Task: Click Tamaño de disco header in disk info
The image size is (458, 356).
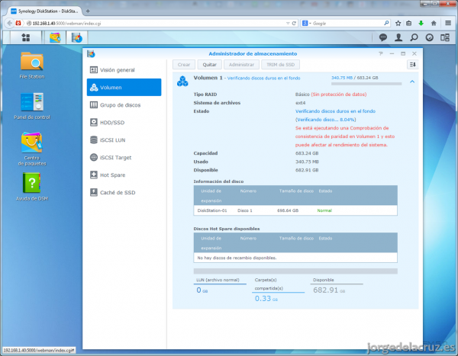Action: 296,191
